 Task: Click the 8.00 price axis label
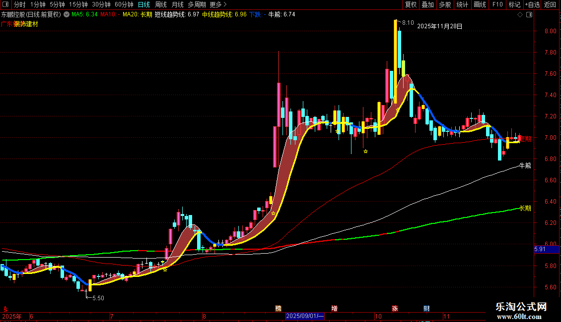coord(551,31)
